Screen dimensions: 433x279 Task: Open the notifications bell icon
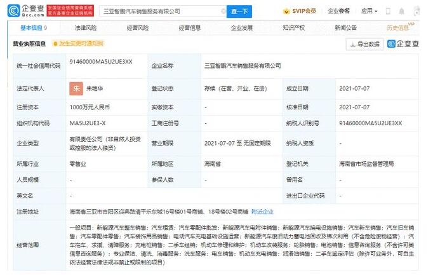click(401, 11)
